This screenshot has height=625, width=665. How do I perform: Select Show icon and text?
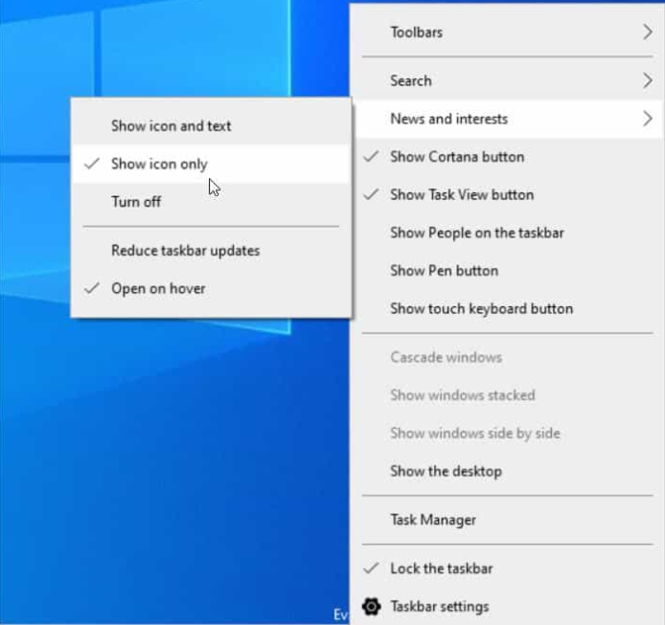pyautogui.click(x=171, y=125)
